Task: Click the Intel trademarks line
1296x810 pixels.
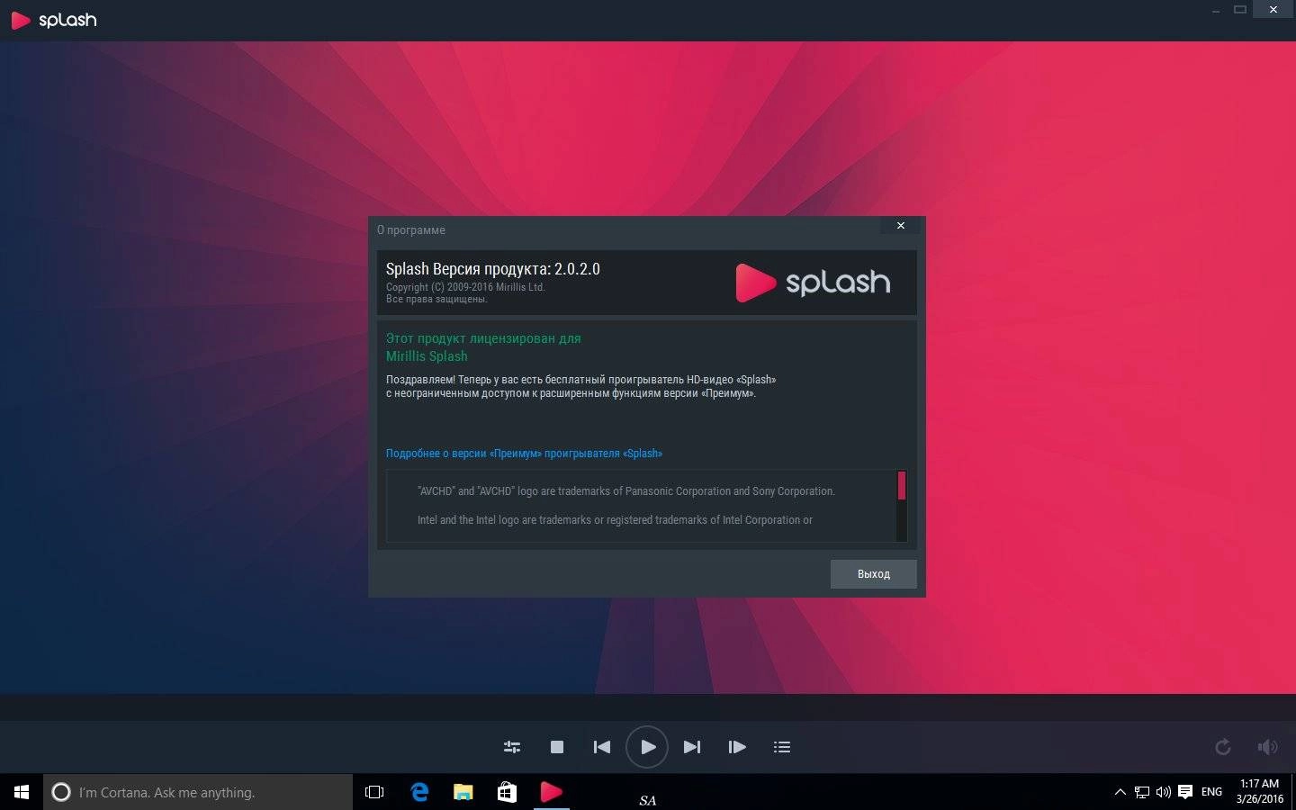Action: click(615, 520)
